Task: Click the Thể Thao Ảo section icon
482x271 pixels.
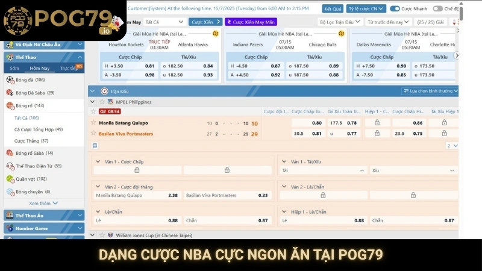Action: (x=10, y=216)
